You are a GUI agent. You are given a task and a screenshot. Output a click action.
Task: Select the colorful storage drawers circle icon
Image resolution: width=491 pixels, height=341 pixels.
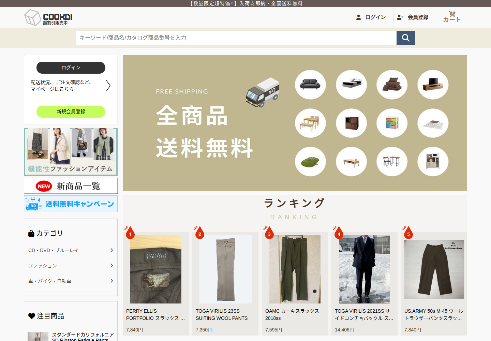click(x=392, y=123)
